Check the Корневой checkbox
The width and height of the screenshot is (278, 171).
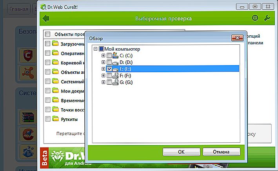48,62
